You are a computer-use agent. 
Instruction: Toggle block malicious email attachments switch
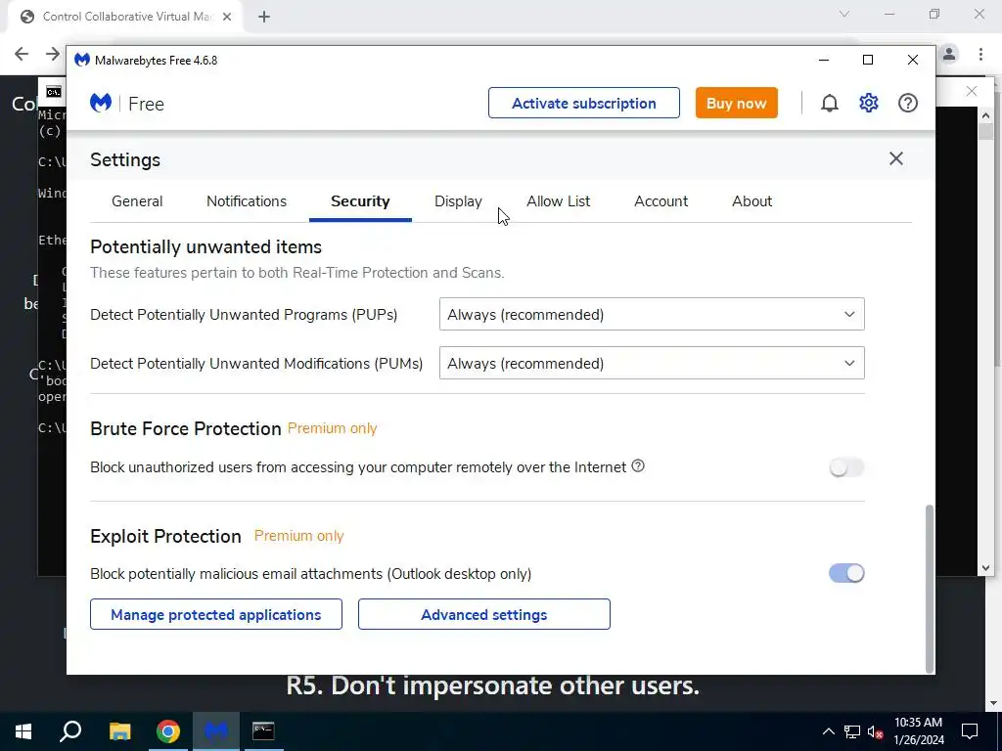tap(846, 573)
